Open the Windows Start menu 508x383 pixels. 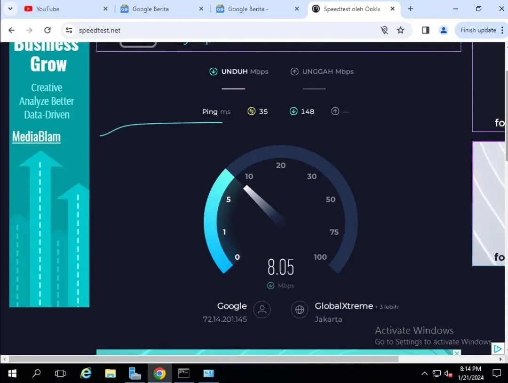(x=12, y=373)
